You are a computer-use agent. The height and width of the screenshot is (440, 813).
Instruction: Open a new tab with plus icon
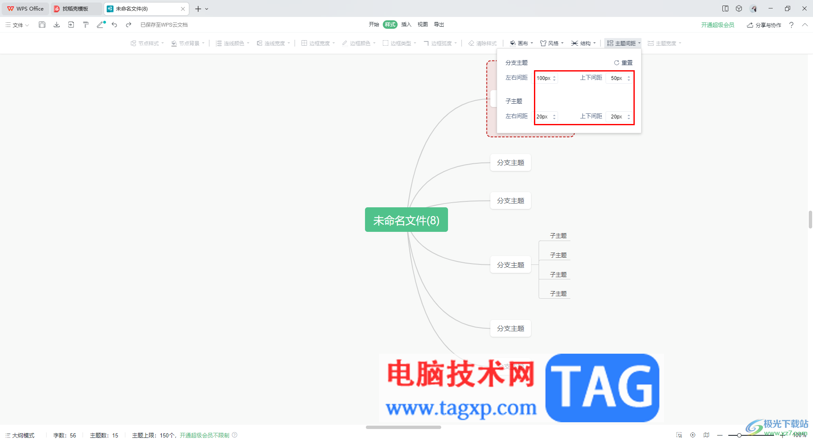tap(198, 8)
